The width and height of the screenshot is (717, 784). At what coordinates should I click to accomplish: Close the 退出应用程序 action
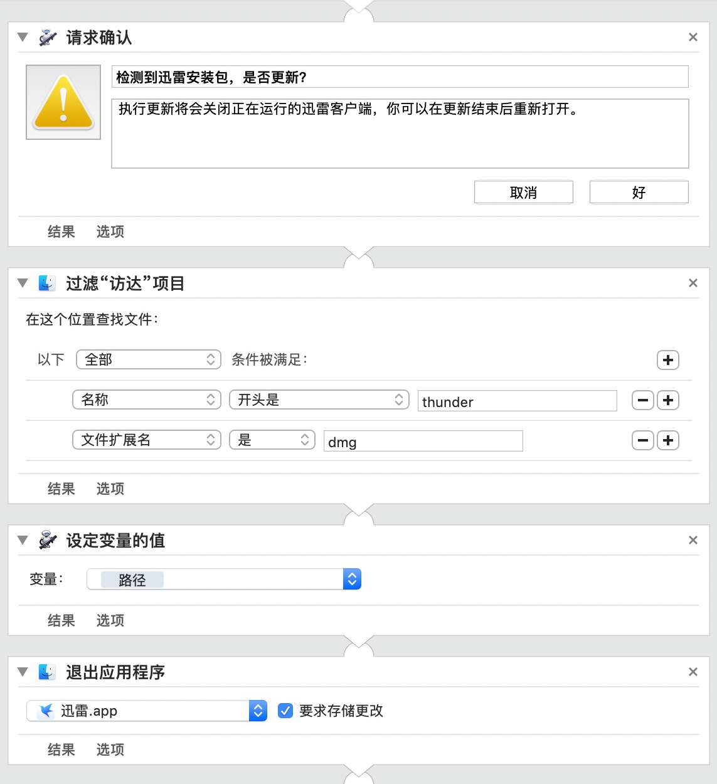[693, 672]
